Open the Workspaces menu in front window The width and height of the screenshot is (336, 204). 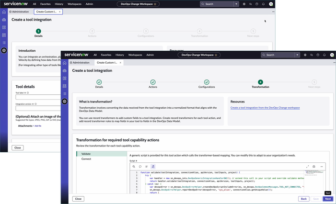click(x=135, y=55)
